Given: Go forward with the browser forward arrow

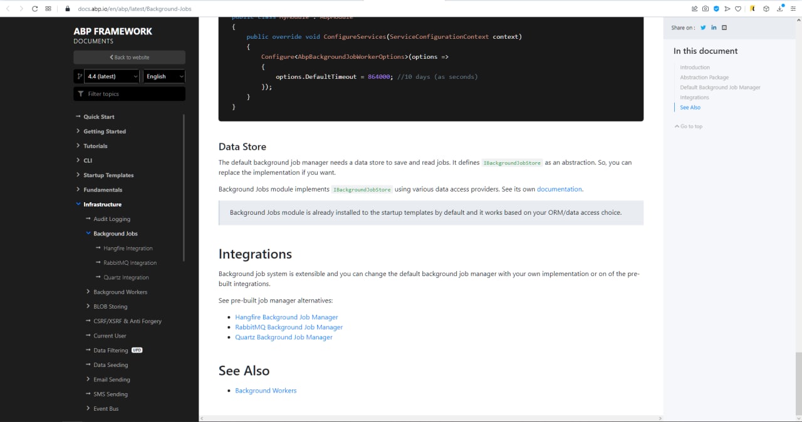Looking at the screenshot, I should click(x=21, y=9).
